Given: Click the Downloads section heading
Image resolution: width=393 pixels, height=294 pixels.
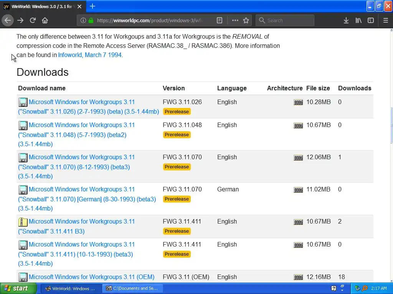Looking at the screenshot, I should pyautogui.click(x=43, y=72).
